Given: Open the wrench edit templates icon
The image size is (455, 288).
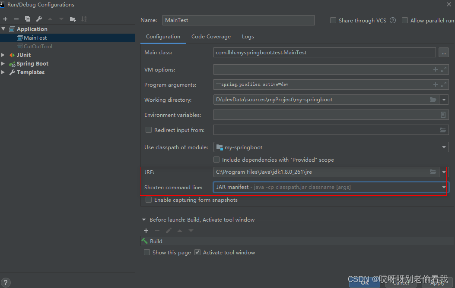Looking at the screenshot, I should pos(39,19).
